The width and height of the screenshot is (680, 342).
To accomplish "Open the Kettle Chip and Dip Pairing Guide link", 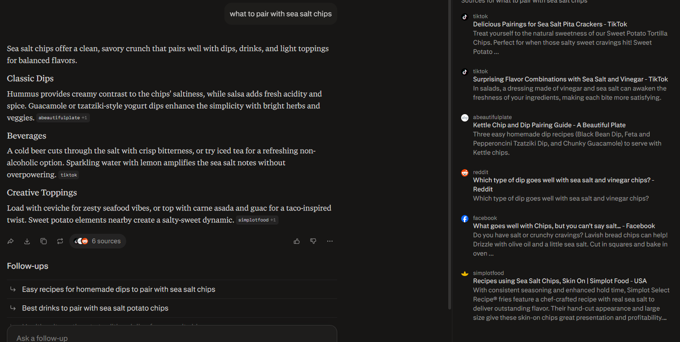I will [549, 125].
